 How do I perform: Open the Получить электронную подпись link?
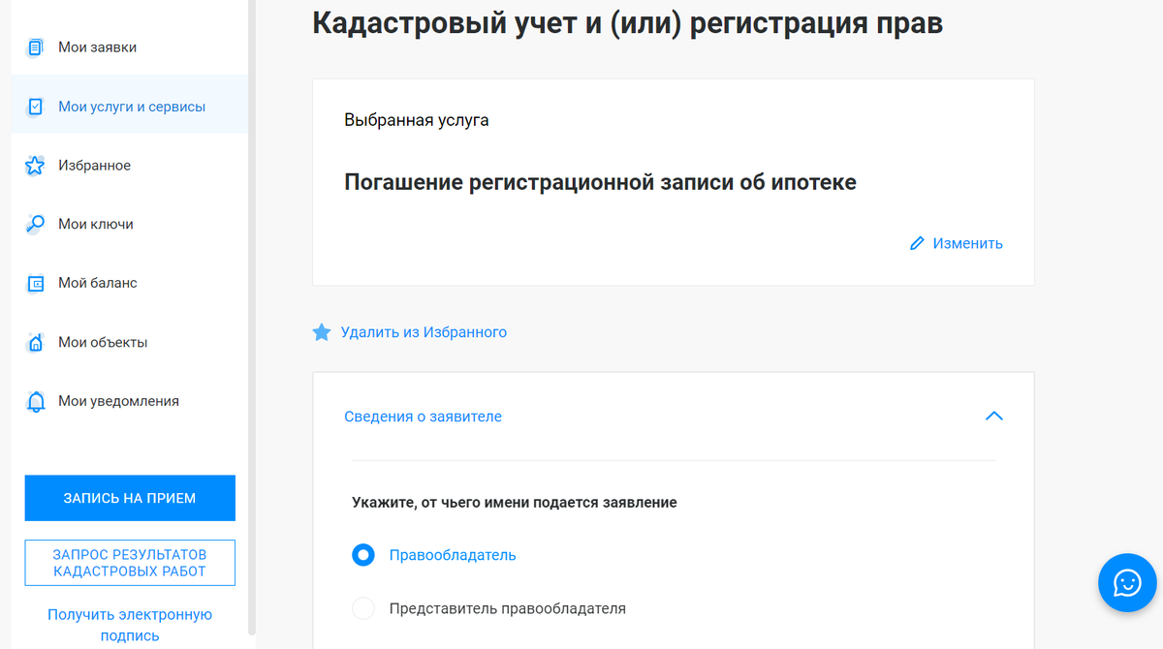tap(129, 624)
